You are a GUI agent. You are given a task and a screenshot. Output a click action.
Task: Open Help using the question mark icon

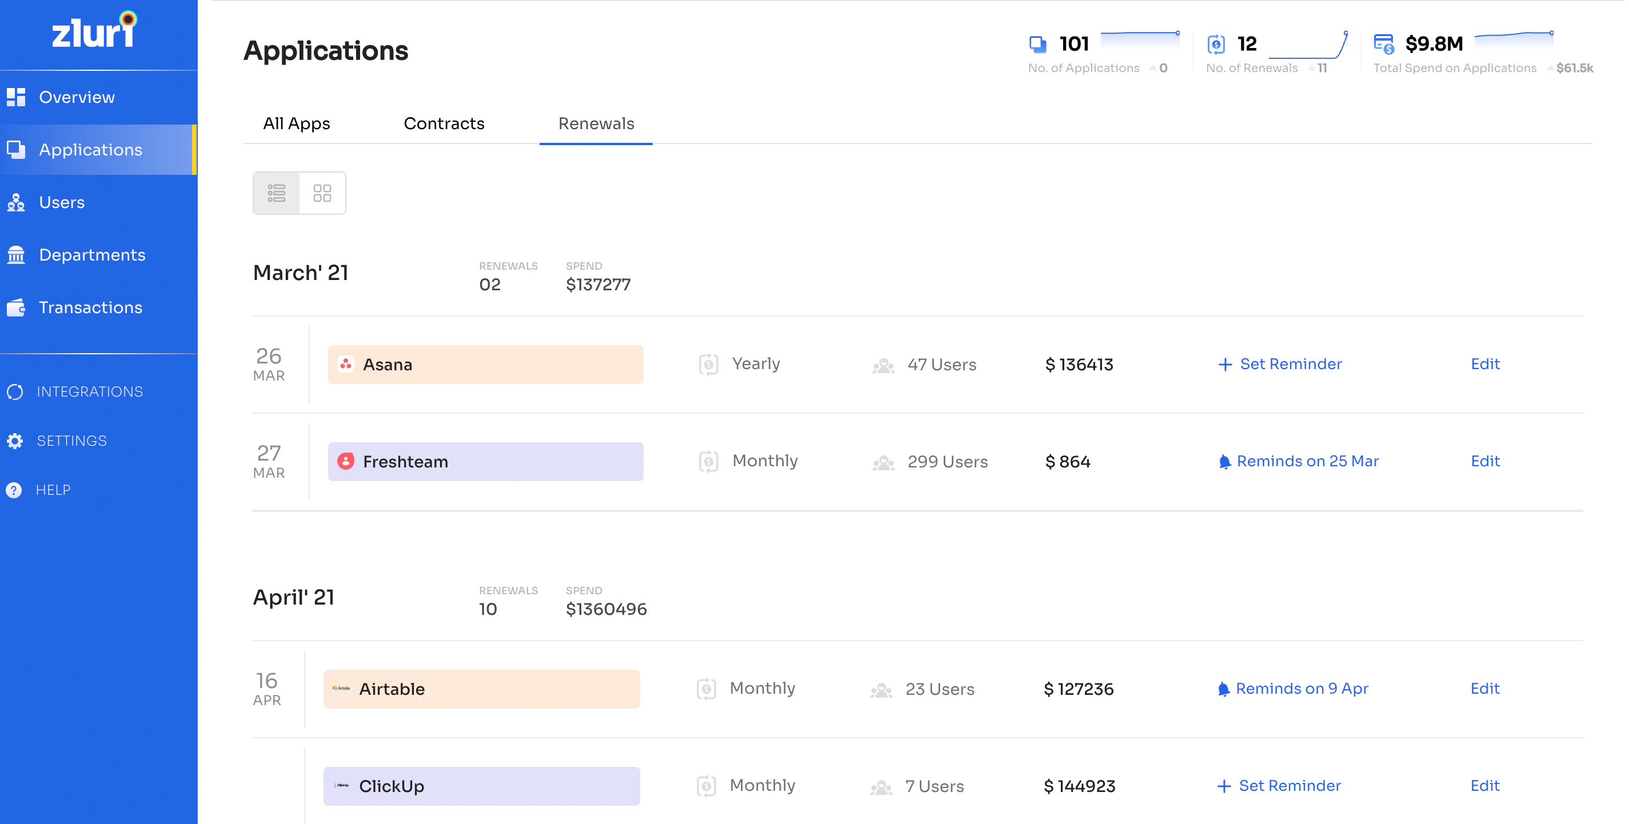[16, 490]
